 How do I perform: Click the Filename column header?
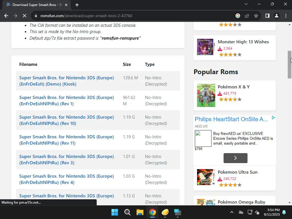tap(28, 64)
